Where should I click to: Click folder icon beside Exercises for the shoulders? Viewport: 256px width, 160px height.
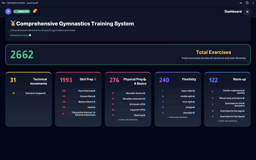[x=243, y=103]
